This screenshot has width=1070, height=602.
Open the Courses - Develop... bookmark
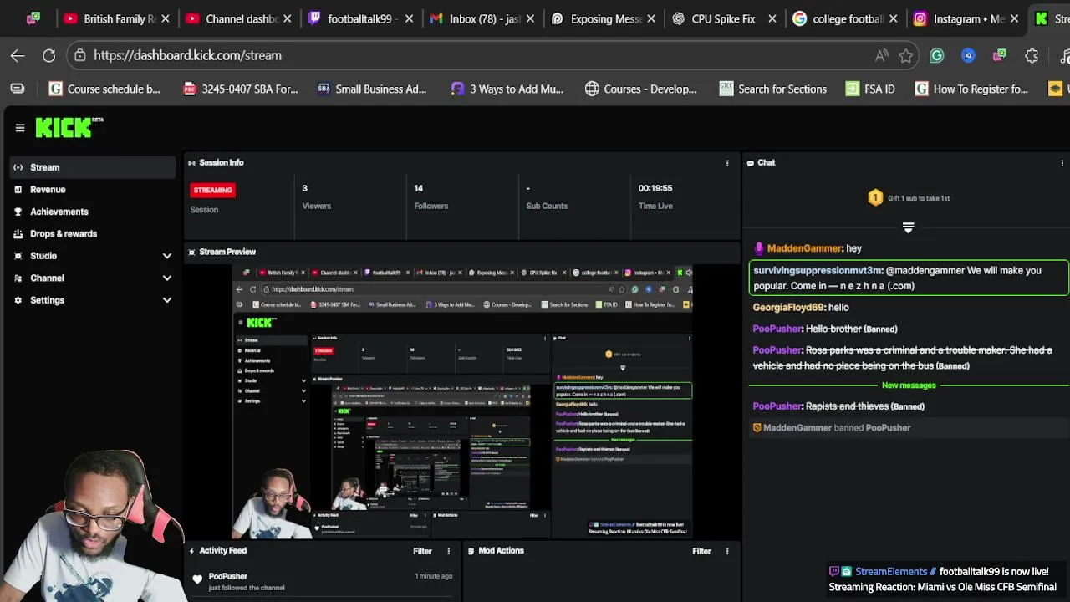[640, 89]
